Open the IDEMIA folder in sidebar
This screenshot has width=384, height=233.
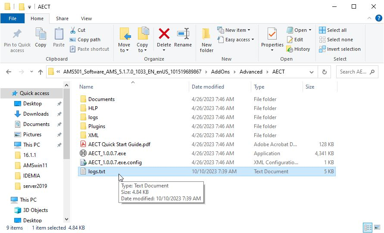pyautogui.click(x=31, y=176)
